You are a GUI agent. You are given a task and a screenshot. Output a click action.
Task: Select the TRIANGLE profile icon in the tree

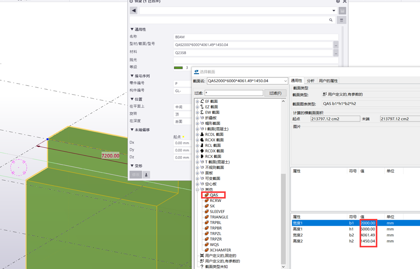pos(207,217)
